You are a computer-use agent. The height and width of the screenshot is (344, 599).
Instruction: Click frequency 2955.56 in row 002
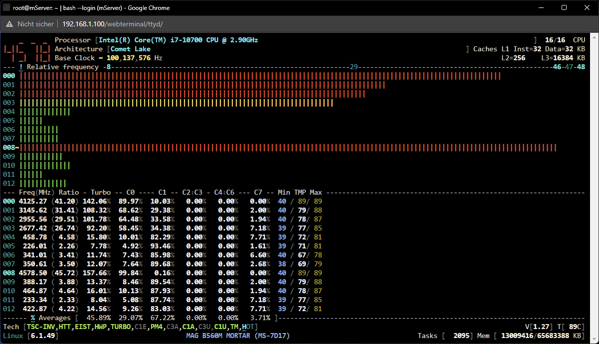click(x=33, y=219)
